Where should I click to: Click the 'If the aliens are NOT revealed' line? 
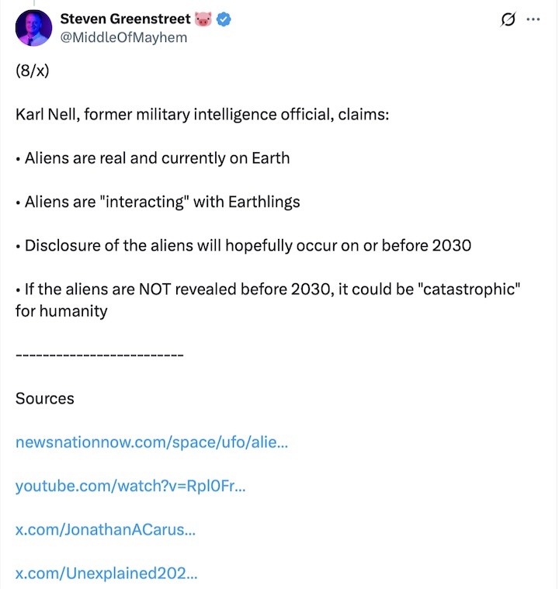(x=267, y=289)
